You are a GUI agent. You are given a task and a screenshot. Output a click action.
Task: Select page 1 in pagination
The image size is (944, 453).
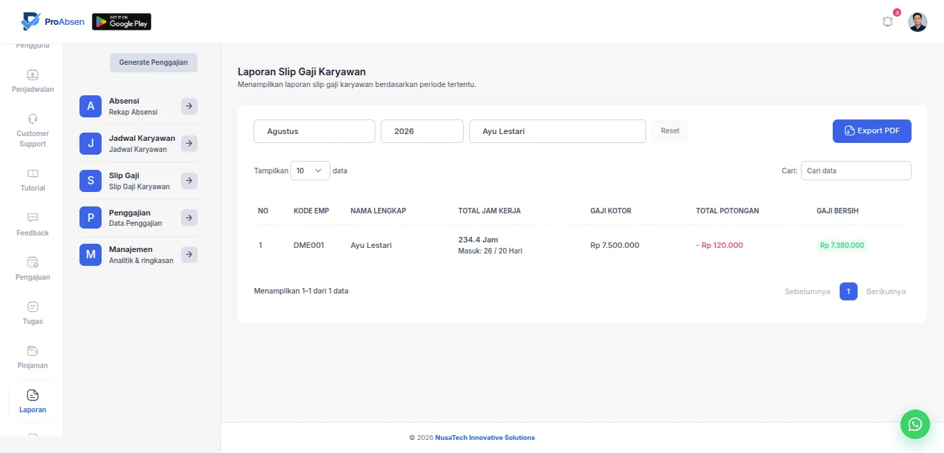click(x=849, y=291)
